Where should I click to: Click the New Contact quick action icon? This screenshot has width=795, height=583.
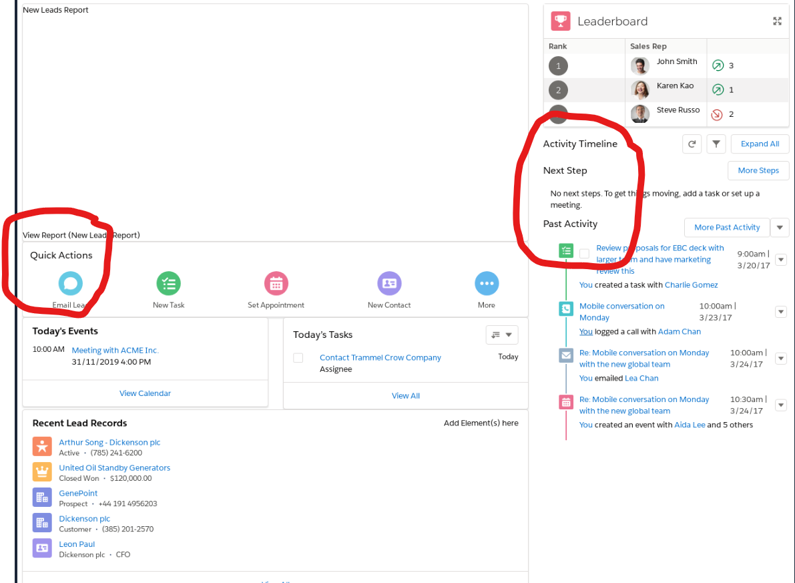[x=389, y=283]
